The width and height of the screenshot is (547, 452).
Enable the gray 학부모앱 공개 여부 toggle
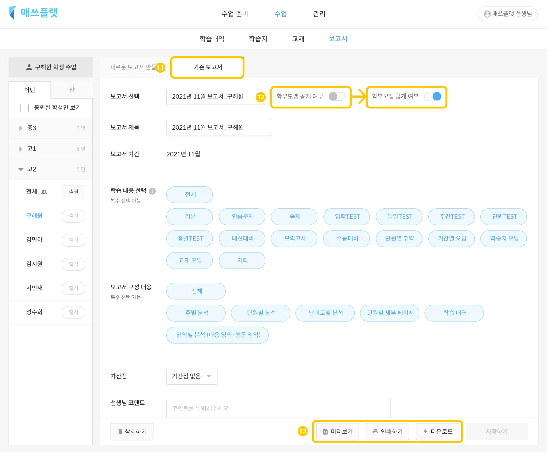click(x=337, y=96)
